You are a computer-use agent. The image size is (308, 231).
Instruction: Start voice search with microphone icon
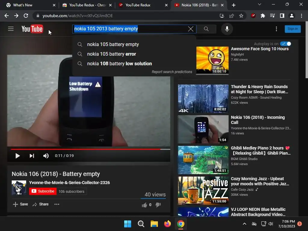[x=227, y=29]
